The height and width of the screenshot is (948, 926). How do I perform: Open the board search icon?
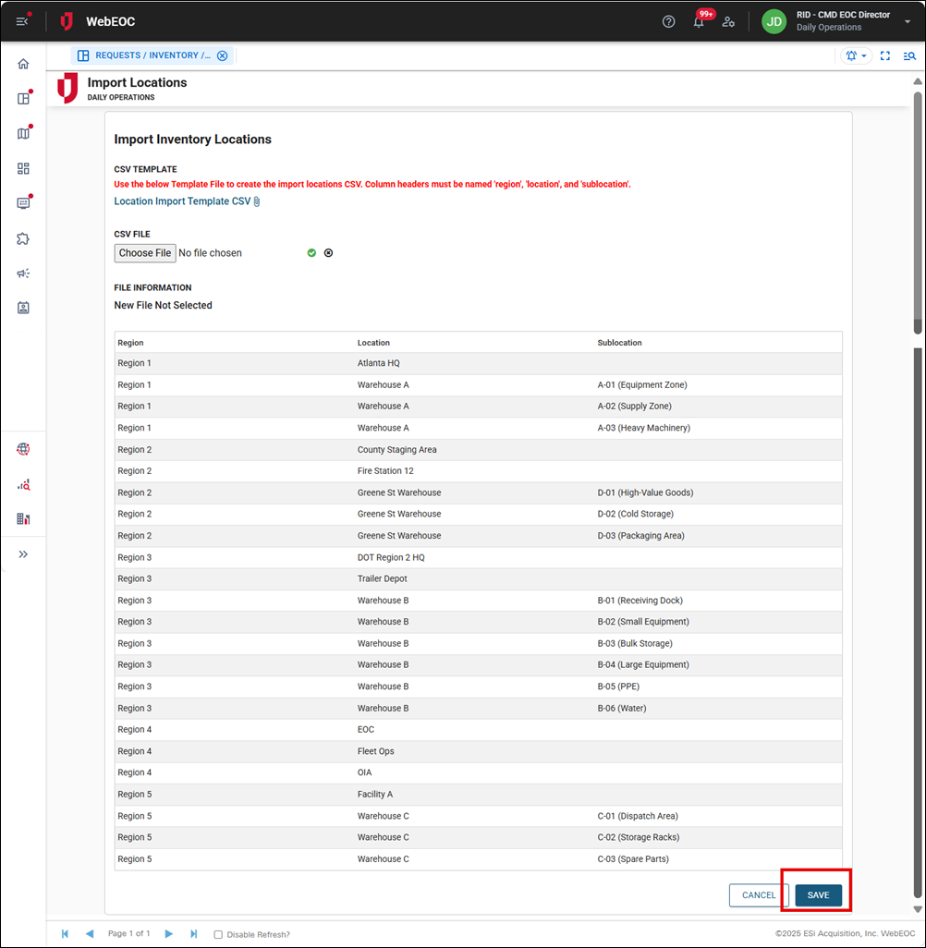coord(909,55)
